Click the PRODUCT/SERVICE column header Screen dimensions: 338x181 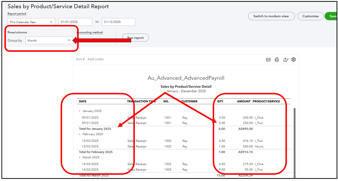click(266, 101)
